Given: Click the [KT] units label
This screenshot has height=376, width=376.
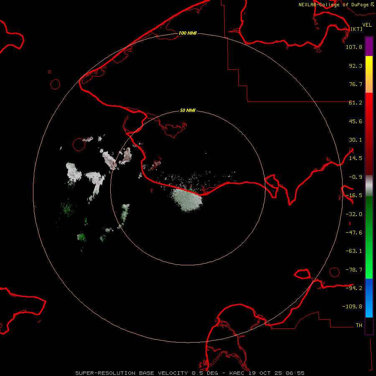Looking at the screenshot, I should coord(356,29).
